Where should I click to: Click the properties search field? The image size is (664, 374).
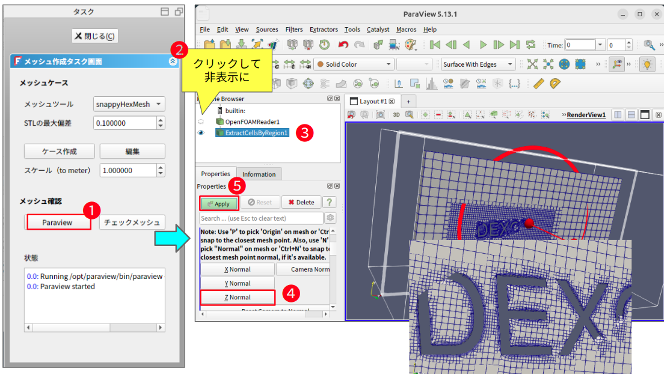pos(261,218)
